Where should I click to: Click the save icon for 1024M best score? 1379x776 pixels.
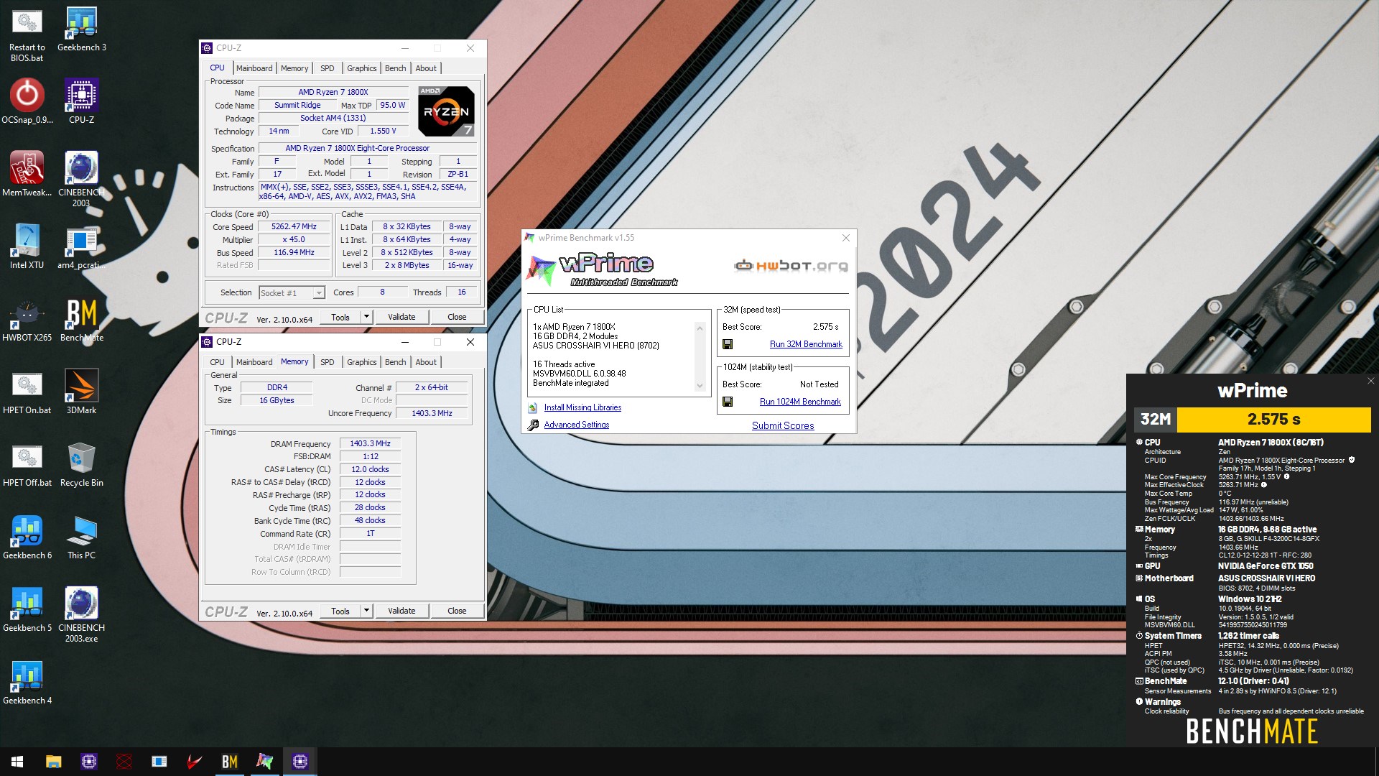click(x=728, y=402)
